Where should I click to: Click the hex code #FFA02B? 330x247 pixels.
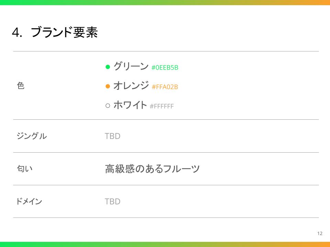click(x=165, y=87)
